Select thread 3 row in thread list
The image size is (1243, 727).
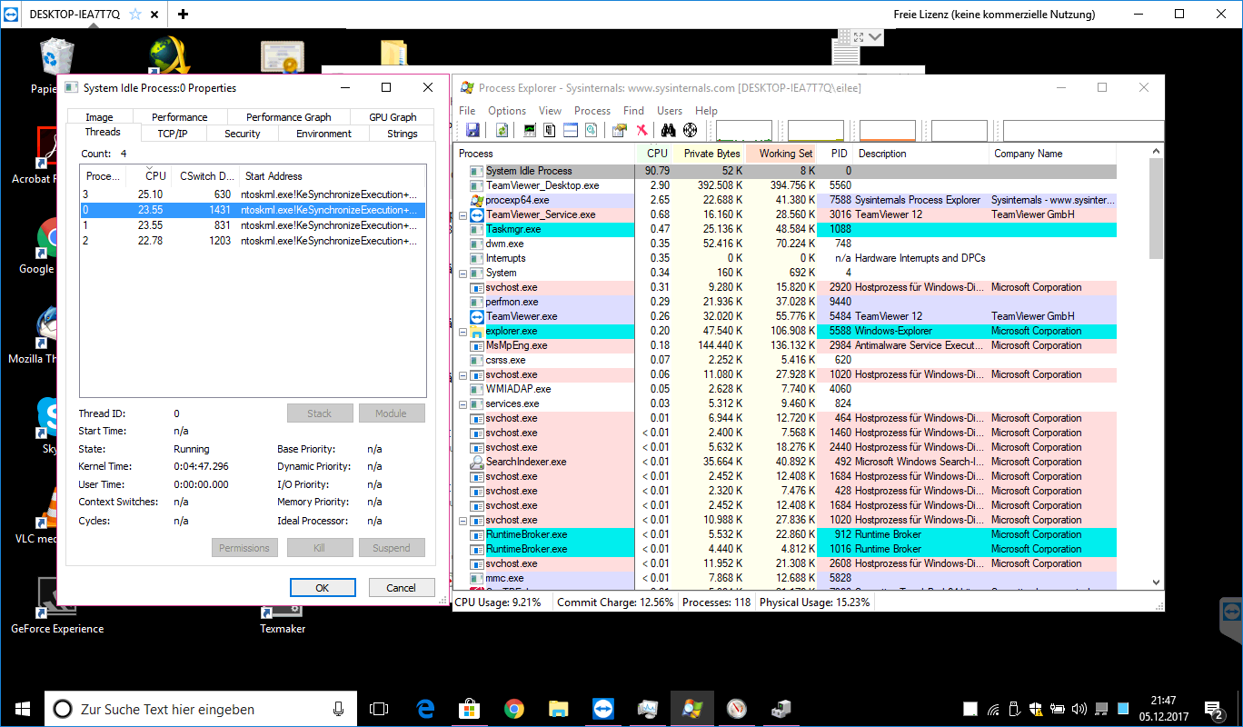pyautogui.click(x=253, y=194)
